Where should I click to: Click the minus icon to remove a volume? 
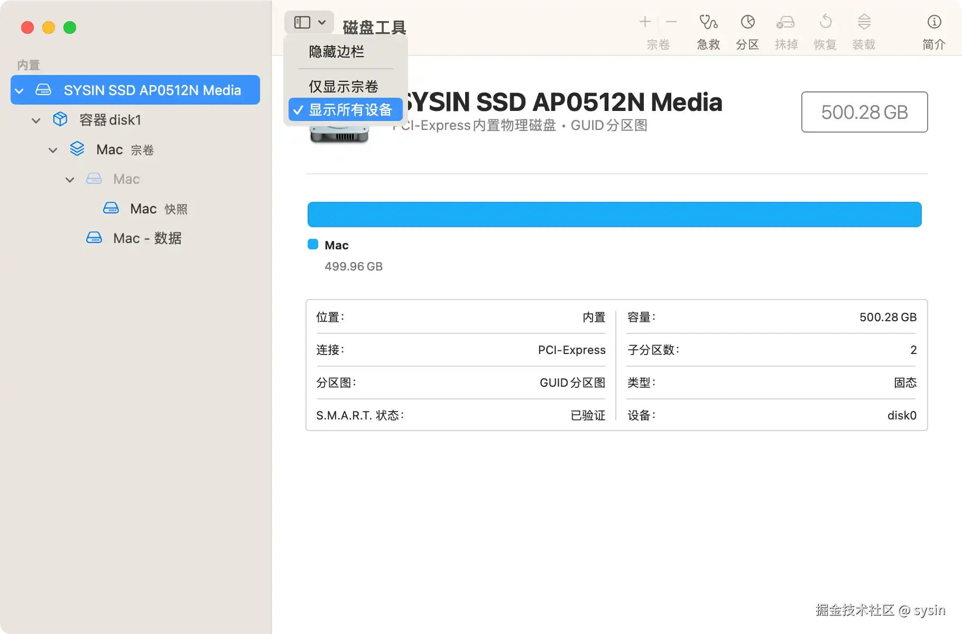671,22
